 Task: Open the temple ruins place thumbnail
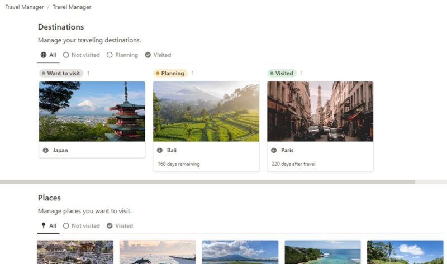[75, 252]
